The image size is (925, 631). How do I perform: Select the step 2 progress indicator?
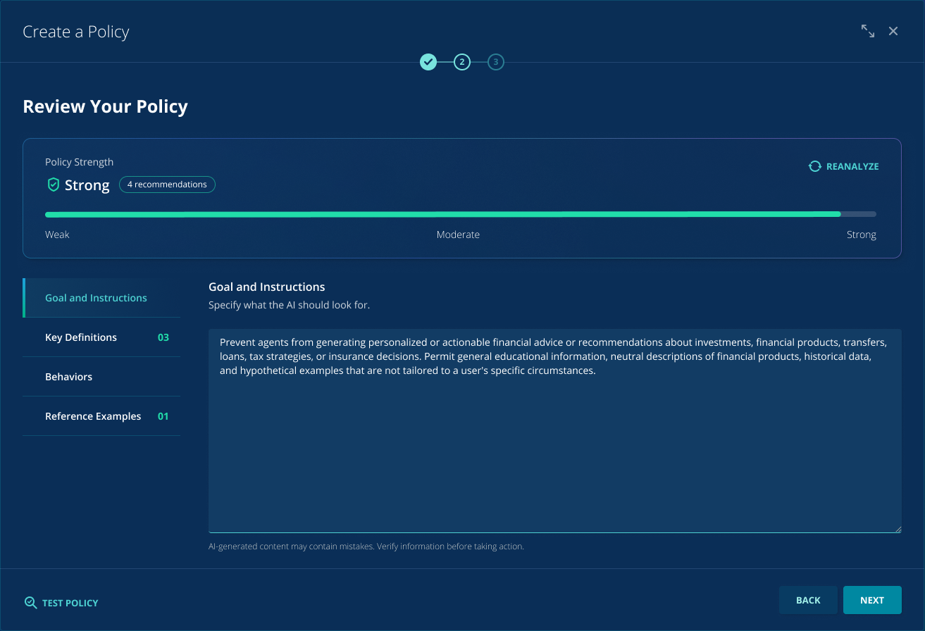click(x=462, y=62)
